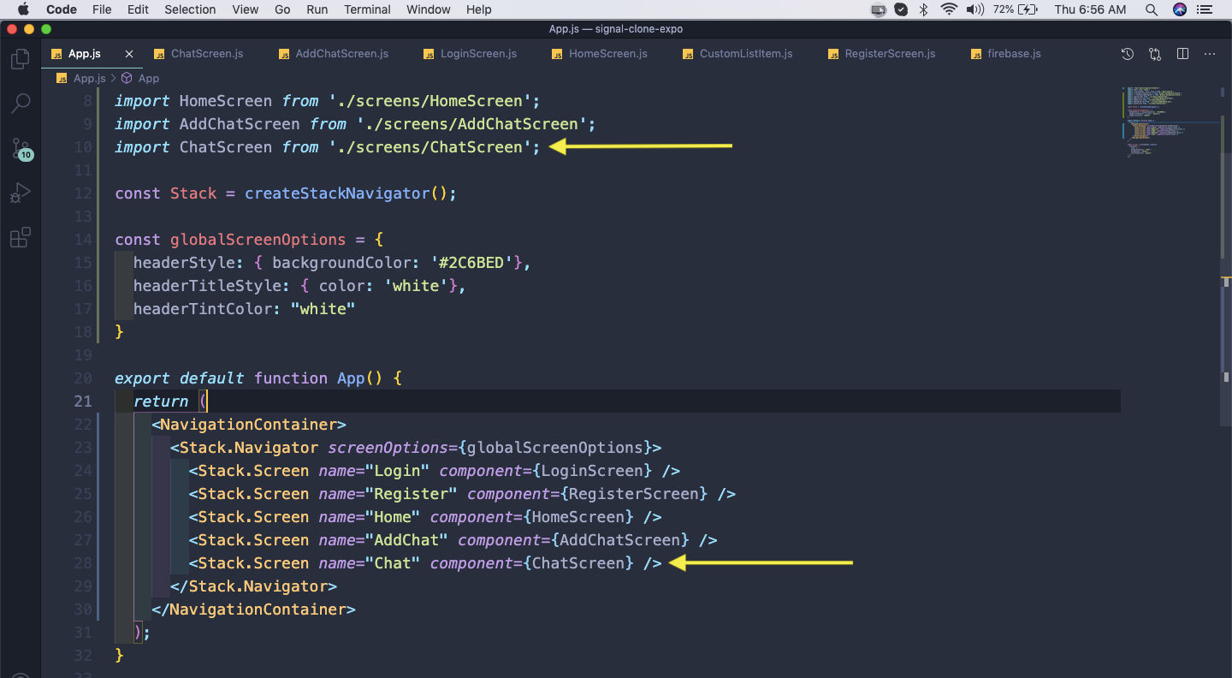Image resolution: width=1232 pixels, height=678 pixels.
Task: Click the open changes compare icon
Action: pos(1155,54)
